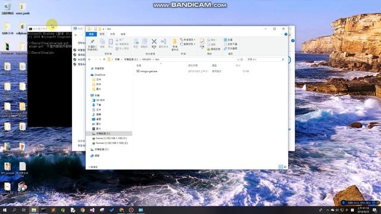Switch to the Home ribbon tab
381x214 pixels.
point(102,34)
